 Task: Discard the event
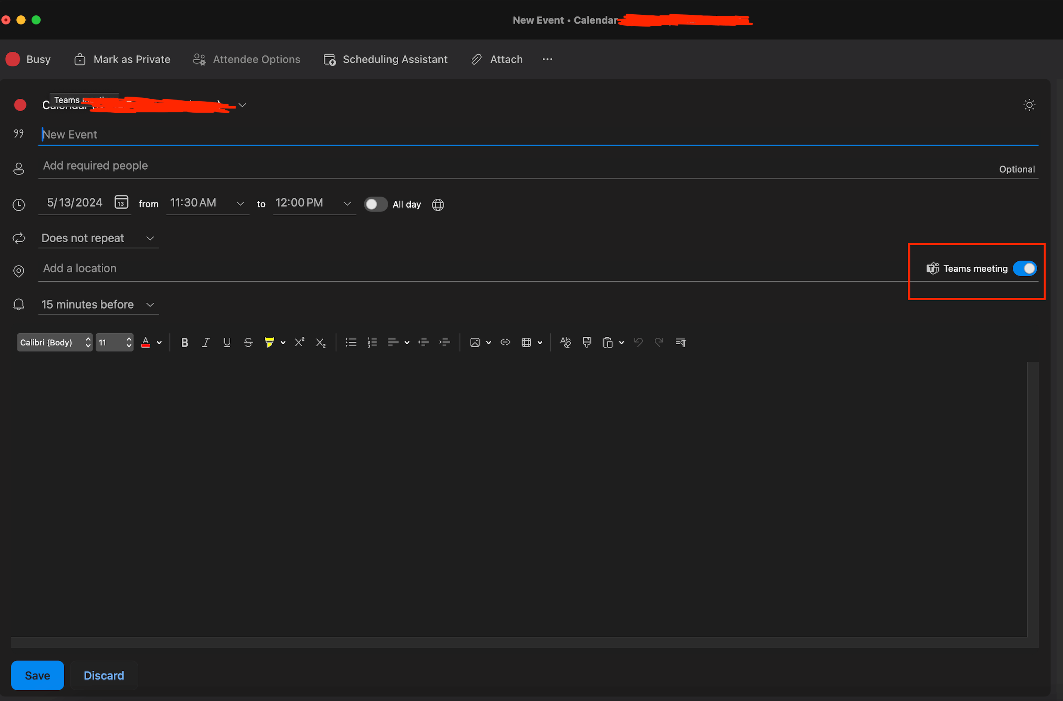(104, 676)
